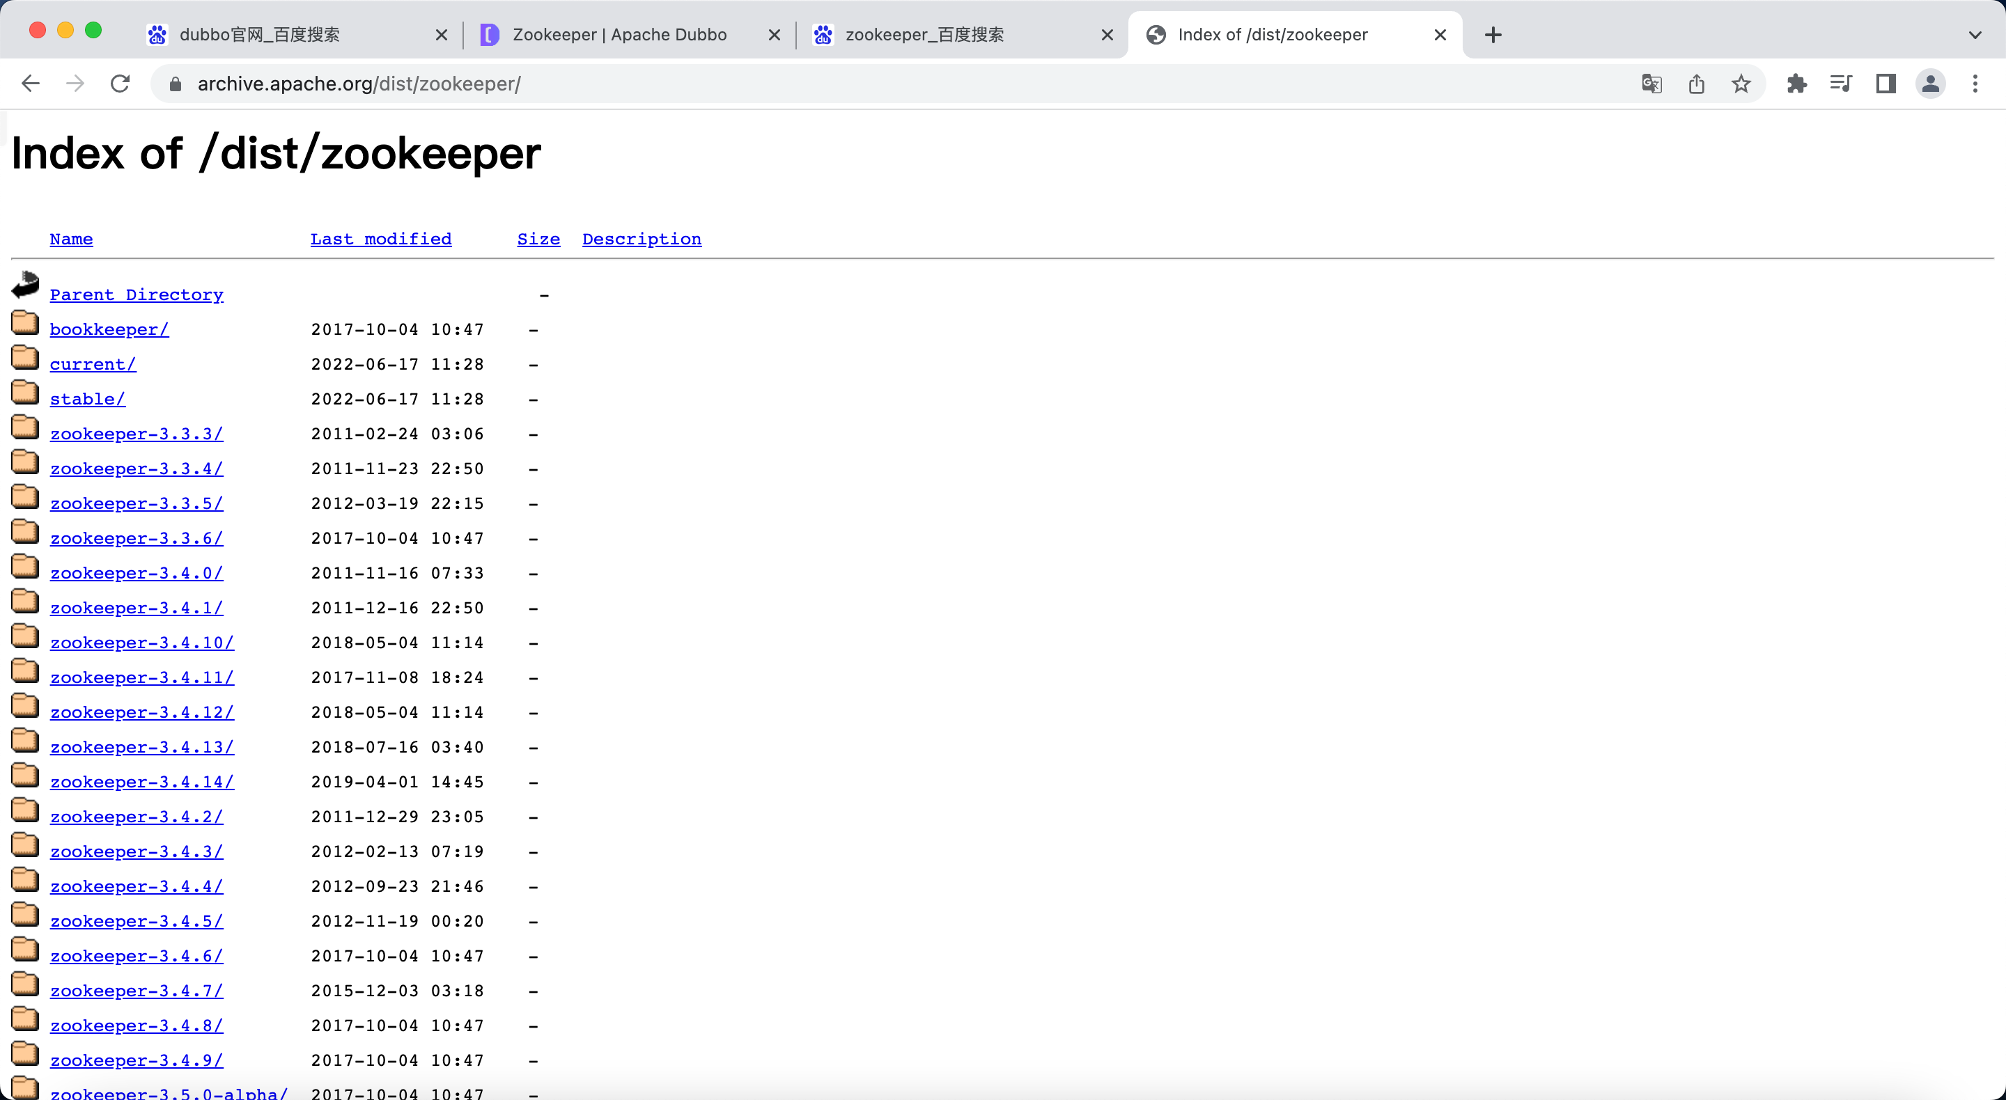Sort the listing by Description
Viewport: 2006px width, 1100px height.
tap(642, 239)
